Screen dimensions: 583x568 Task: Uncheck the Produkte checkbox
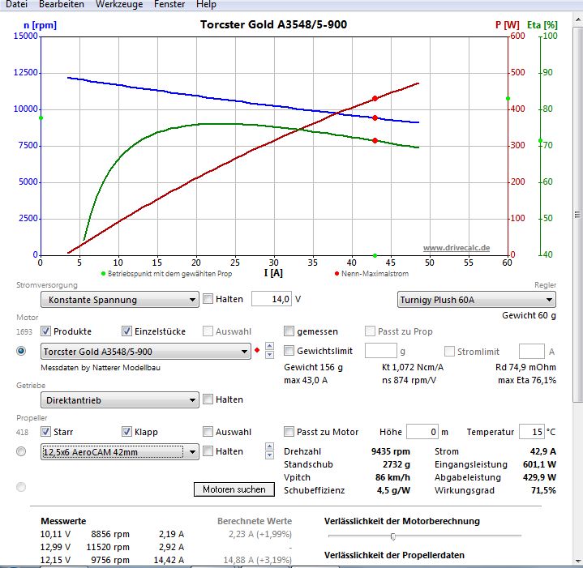tap(45, 331)
